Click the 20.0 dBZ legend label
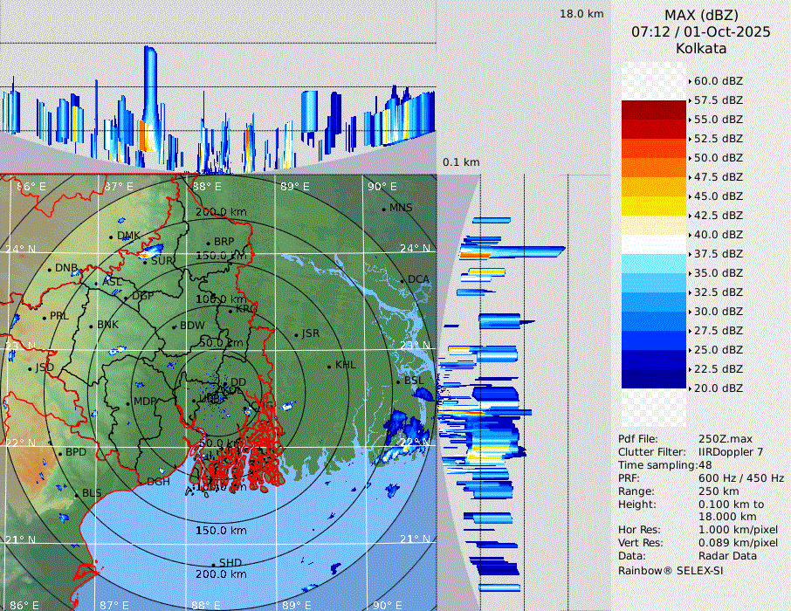Screen dimensions: 791x611 [x=718, y=388]
